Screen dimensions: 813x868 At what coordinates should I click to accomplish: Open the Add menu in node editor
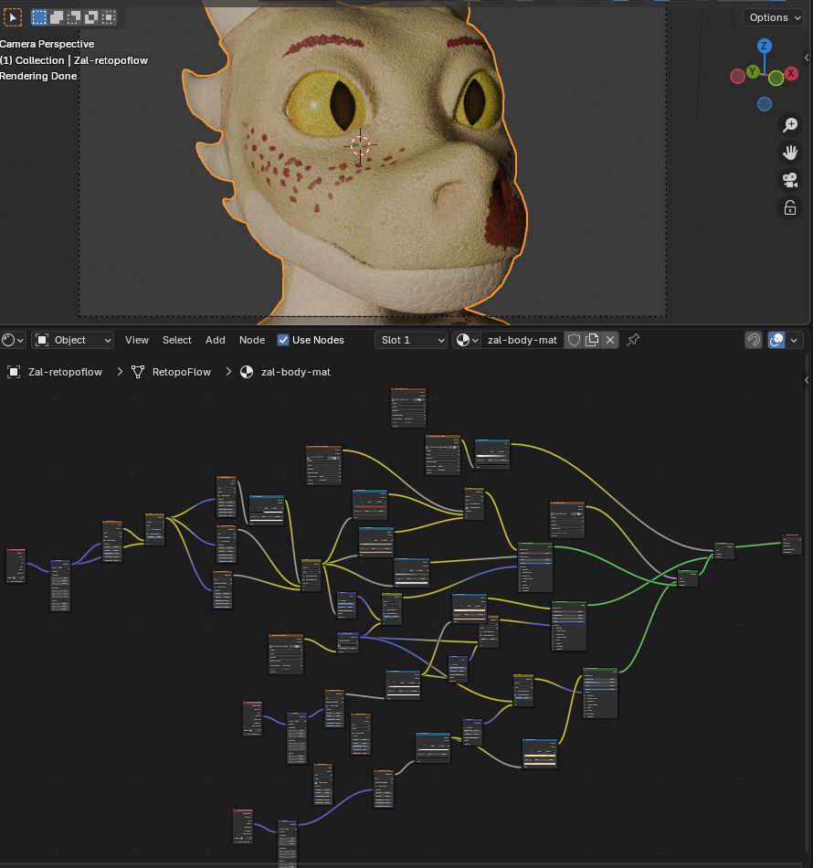(x=215, y=340)
